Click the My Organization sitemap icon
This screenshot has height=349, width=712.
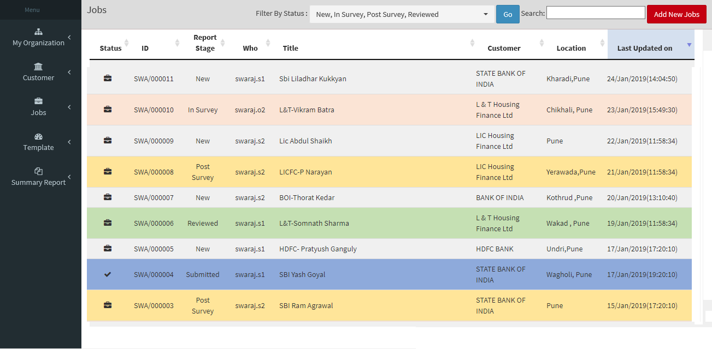coord(38,32)
